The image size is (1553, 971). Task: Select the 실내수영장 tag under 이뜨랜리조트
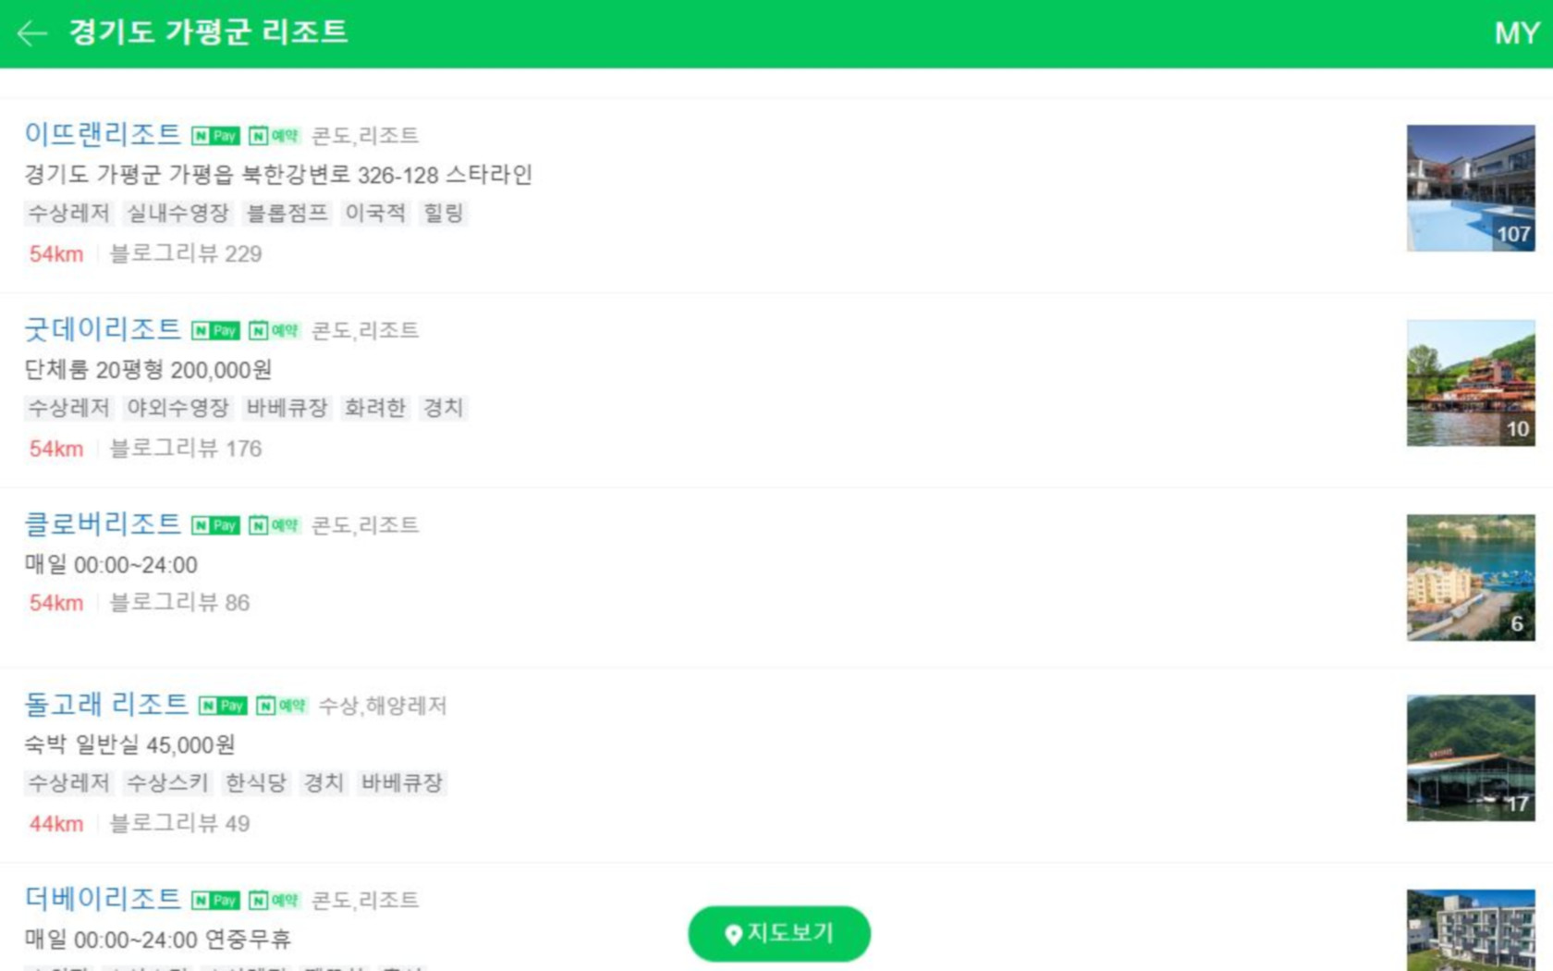coord(177,214)
